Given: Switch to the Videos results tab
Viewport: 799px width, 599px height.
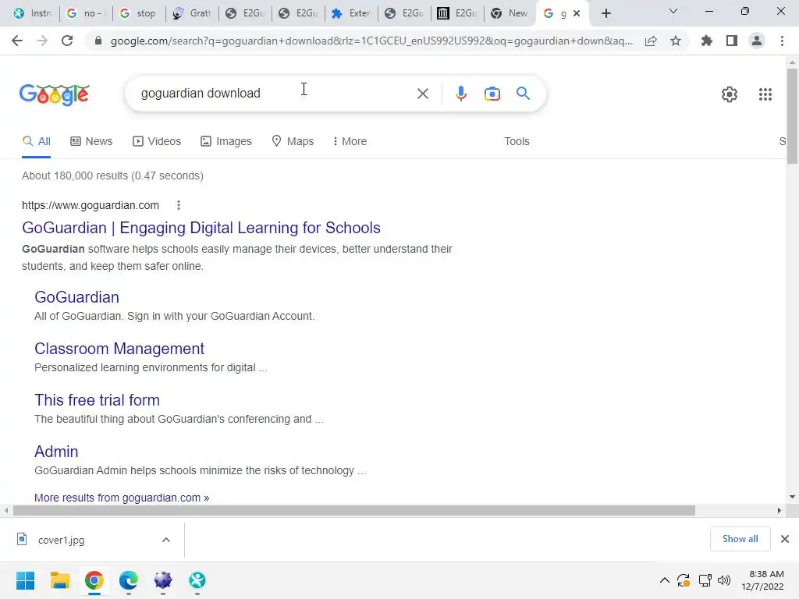Looking at the screenshot, I should tap(156, 141).
